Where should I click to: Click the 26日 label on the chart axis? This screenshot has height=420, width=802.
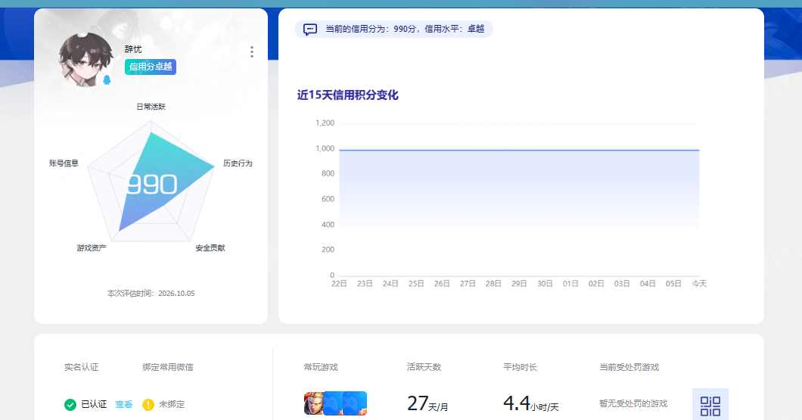tap(442, 284)
